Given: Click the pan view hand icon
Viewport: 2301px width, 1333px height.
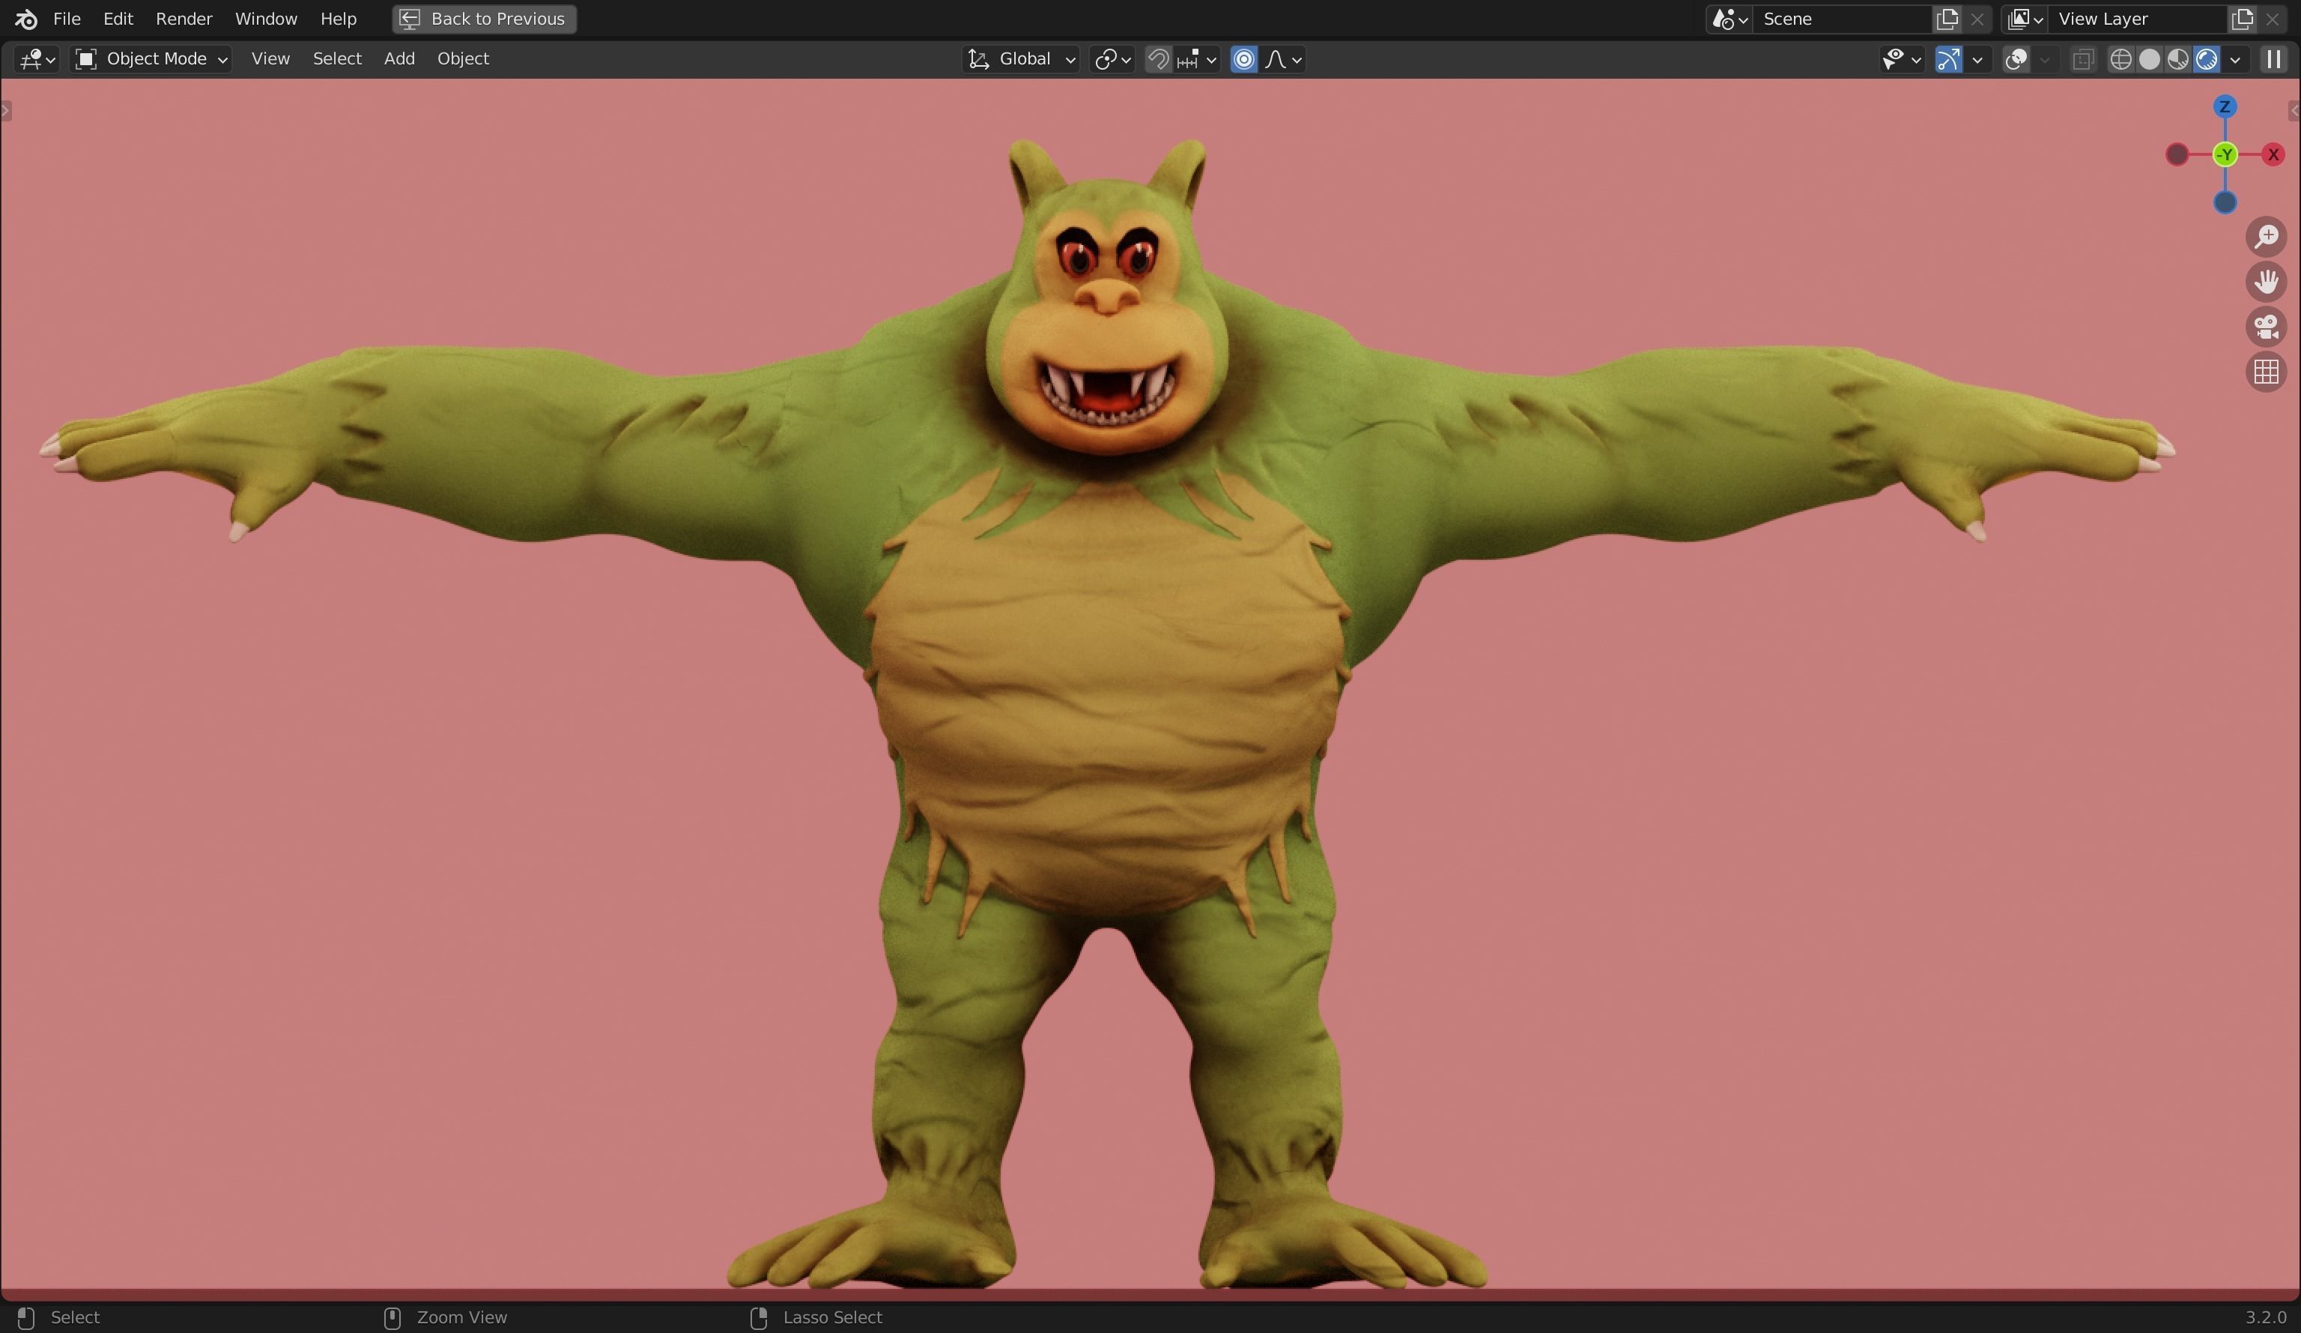Looking at the screenshot, I should pos(2267,282).
